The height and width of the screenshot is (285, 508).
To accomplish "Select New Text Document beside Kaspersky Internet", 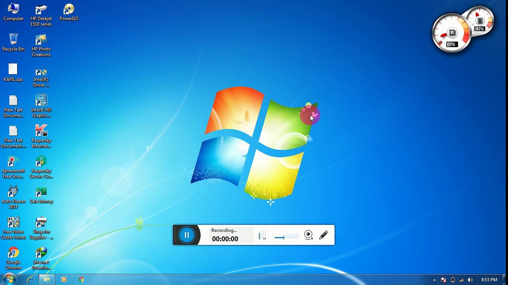I will (x=13, y=137).
